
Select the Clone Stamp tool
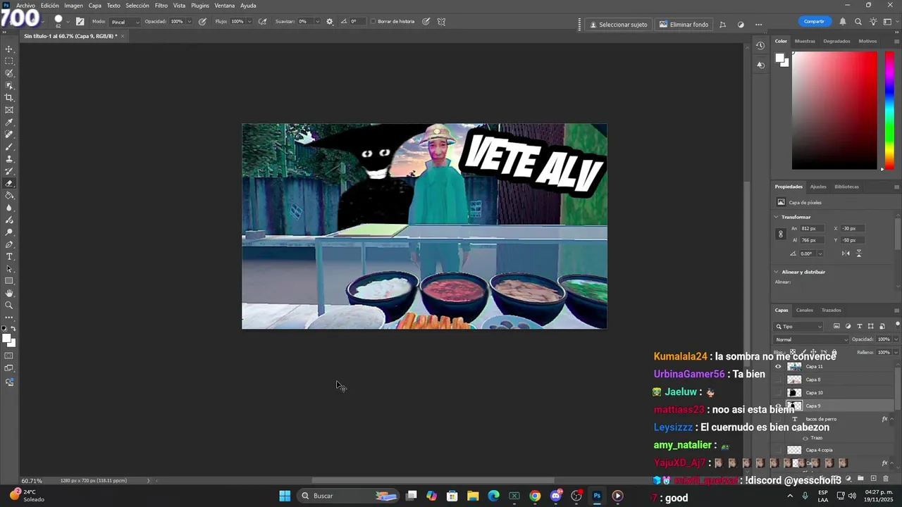click(9, 159)
